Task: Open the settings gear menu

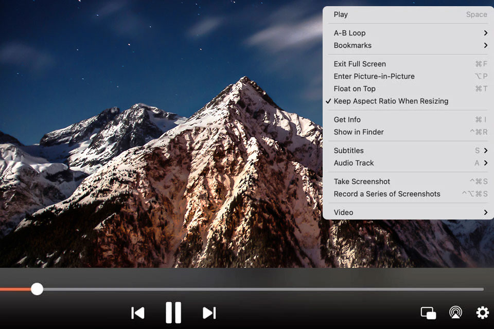Action: tap(482, 313)
